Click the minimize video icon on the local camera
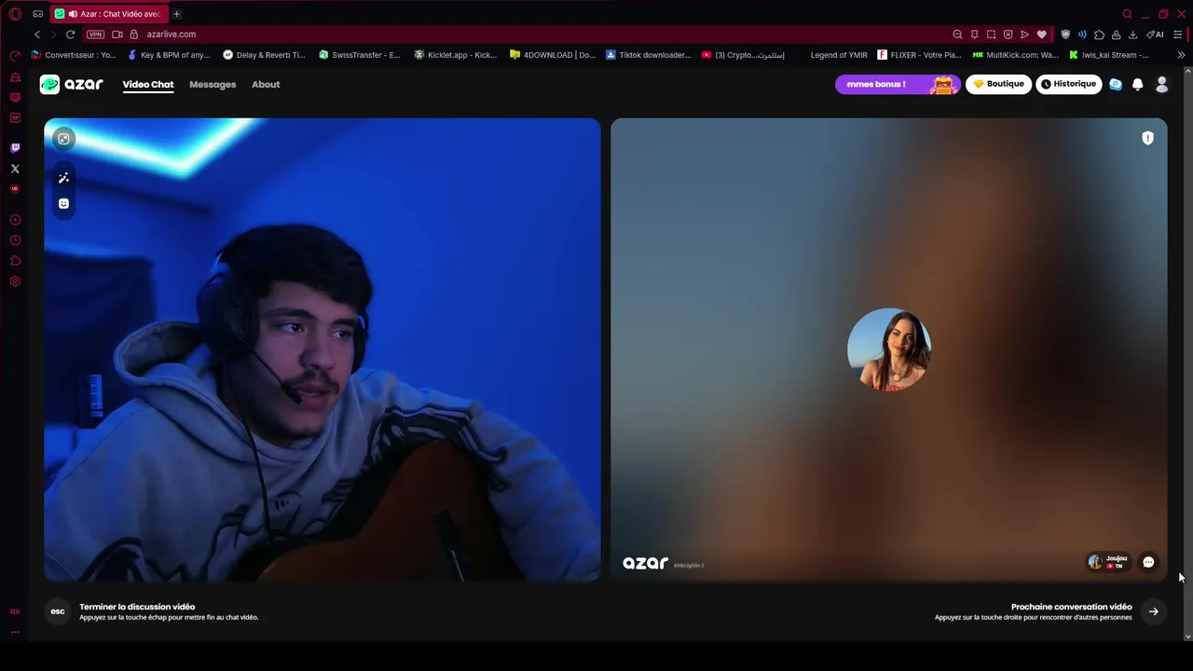The width and height of the screenshot is (1193, 671). 63,139
